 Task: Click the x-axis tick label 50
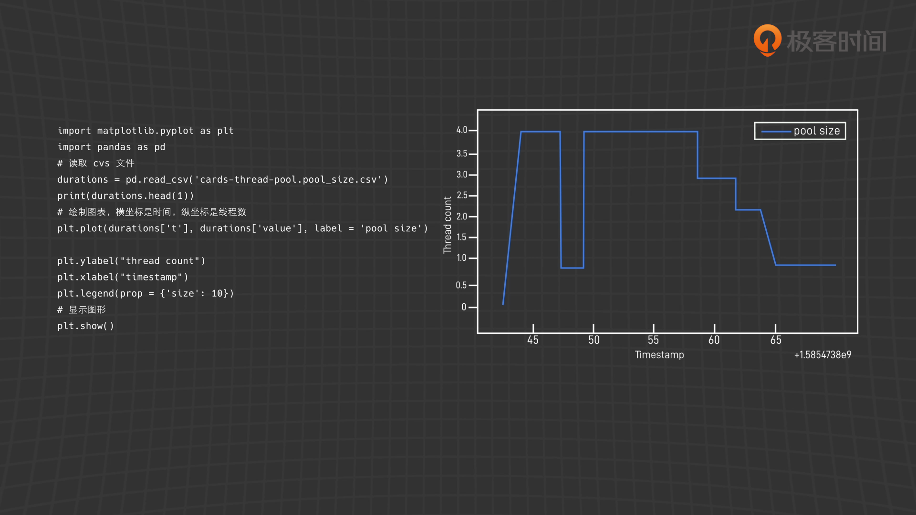594,340
